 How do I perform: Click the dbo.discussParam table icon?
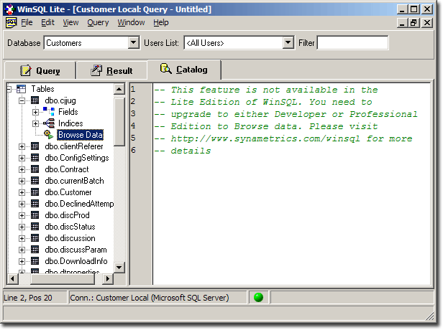point(35,250)
